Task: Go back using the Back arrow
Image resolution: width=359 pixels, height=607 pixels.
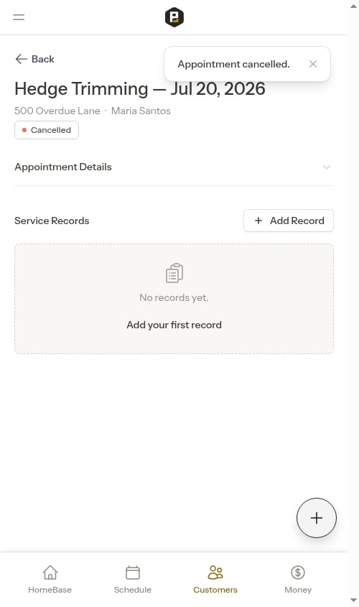Action: (x=34, y=59)
